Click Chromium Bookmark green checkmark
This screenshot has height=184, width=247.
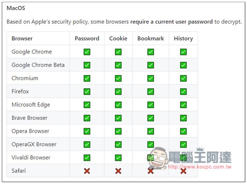pyautogui.click(x=151, y=78)
